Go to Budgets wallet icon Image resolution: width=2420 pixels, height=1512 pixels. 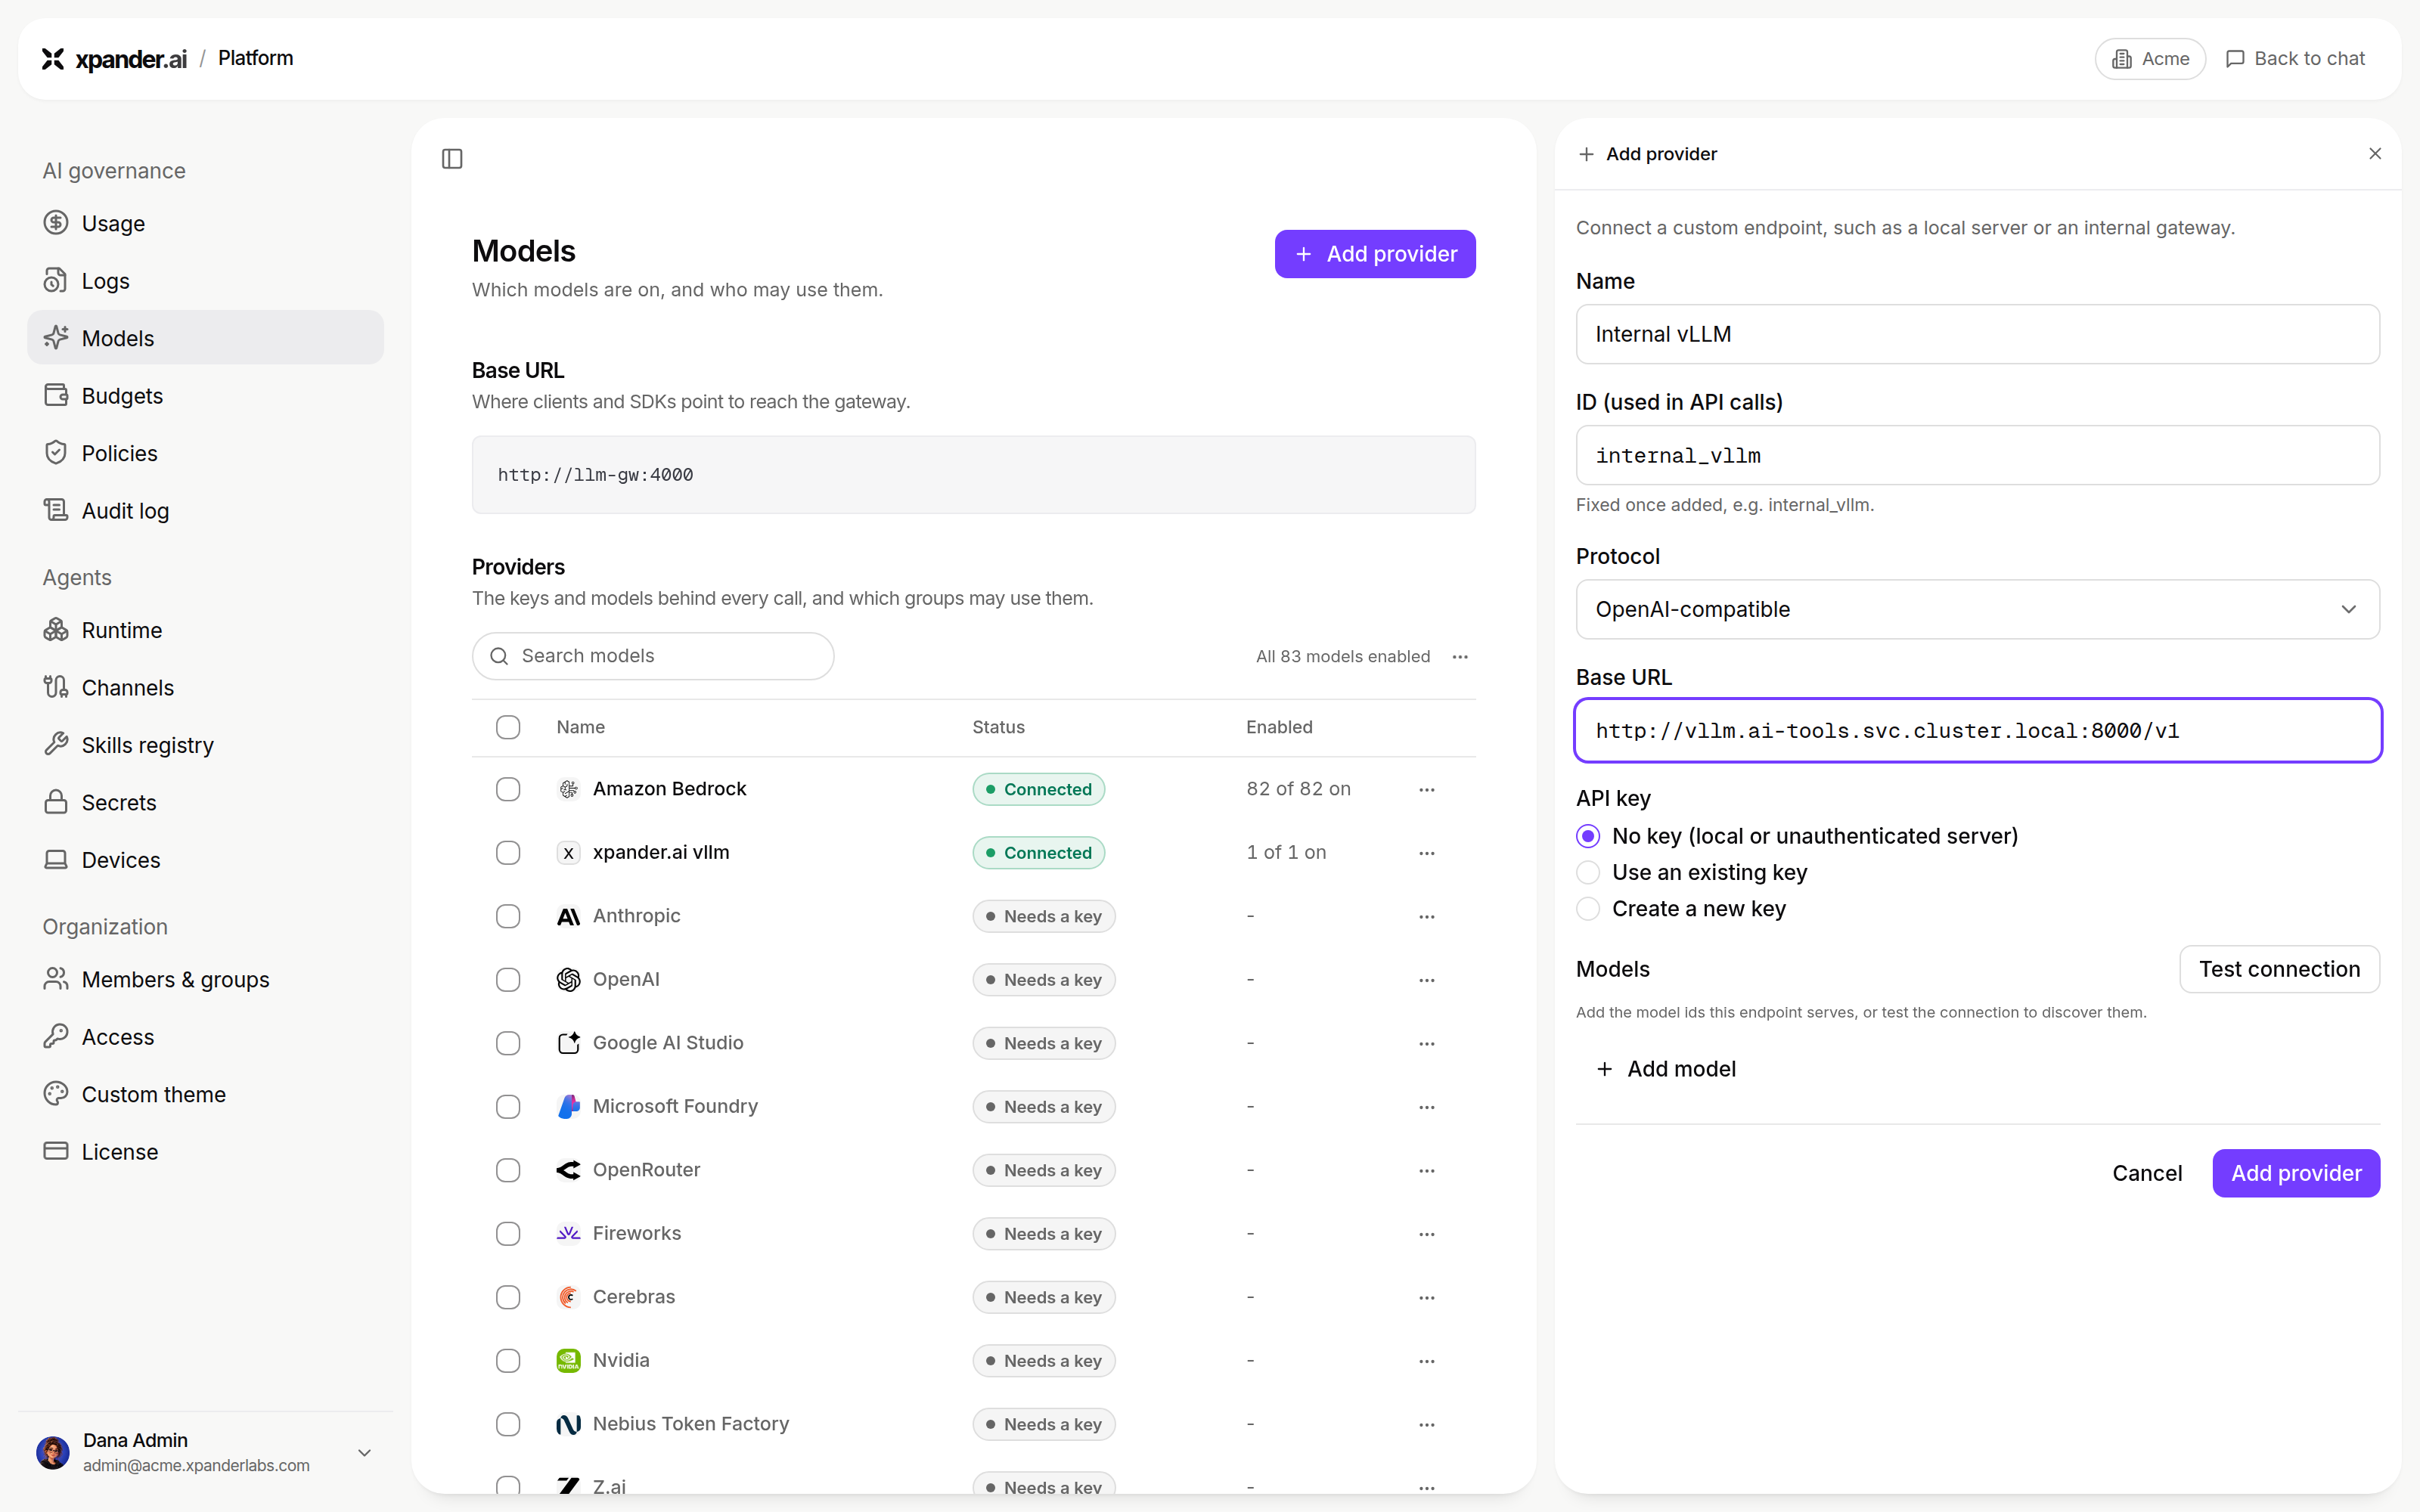pos(56,395)
